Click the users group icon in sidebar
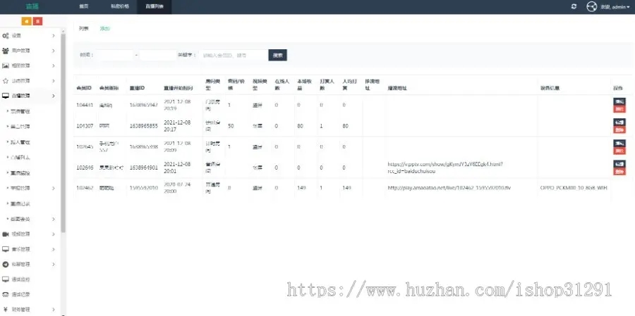Image resolution: width=635 pixels, height=316 pixels. click(x=6, y=51)
